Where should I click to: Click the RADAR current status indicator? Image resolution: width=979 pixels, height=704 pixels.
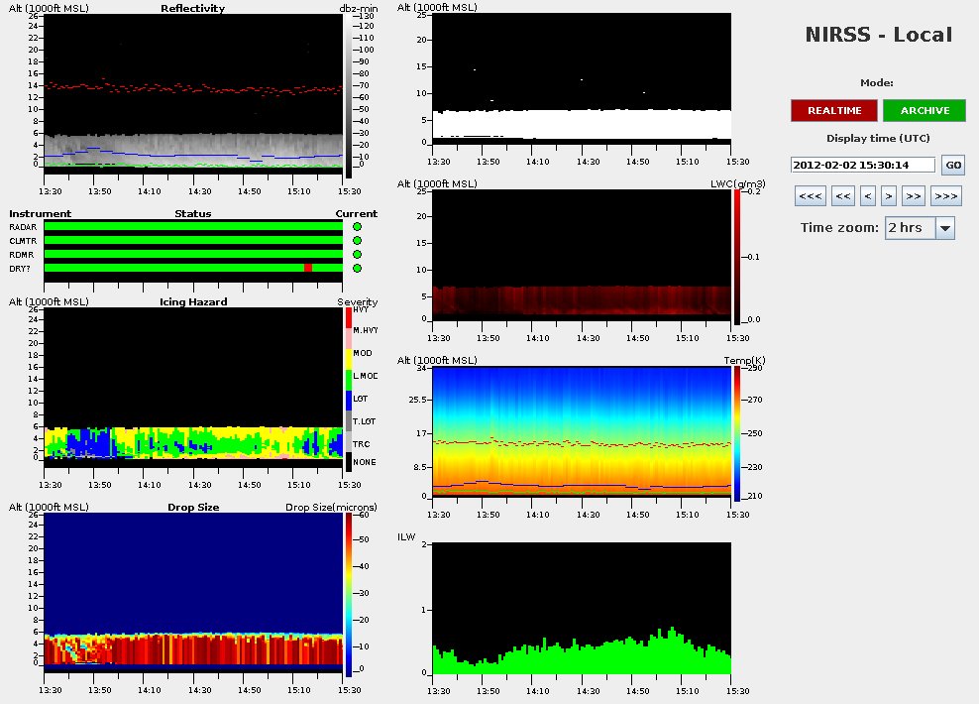(x=357, y=226)
